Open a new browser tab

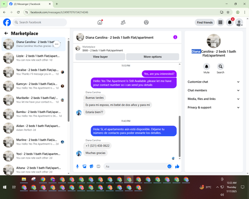pyautogui.click(x=57, y=4)
